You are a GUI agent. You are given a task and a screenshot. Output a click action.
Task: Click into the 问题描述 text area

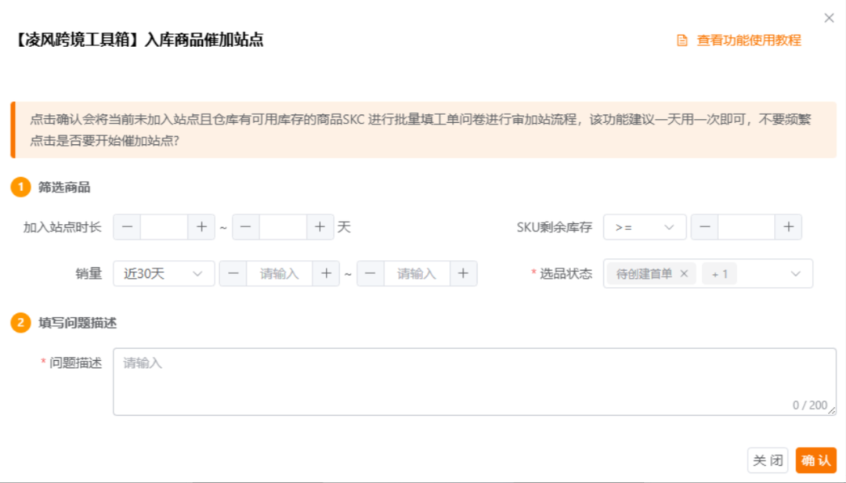point(474,382)
